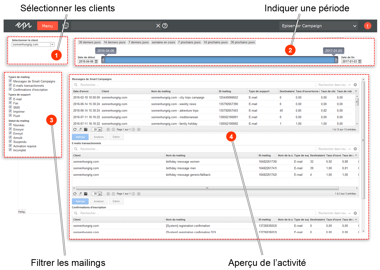Clear the E-mails transactionnels search filter
This screenshot has height=270, width=380.
(x=355, y=149)
